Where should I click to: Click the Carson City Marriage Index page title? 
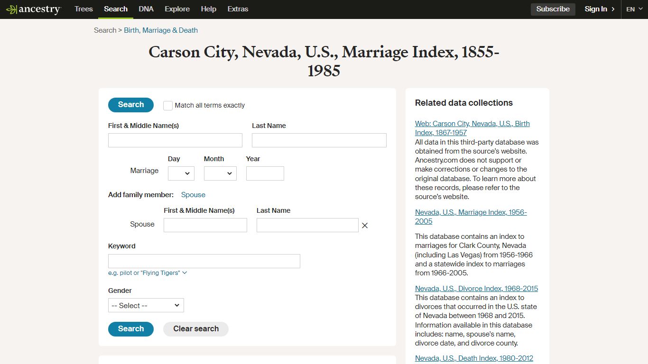324,62
